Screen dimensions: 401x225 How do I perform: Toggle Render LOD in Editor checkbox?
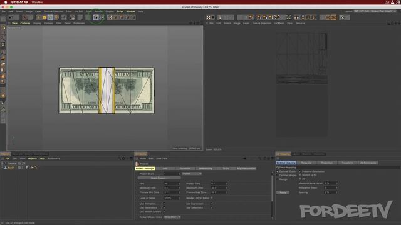tap(212, 198)
